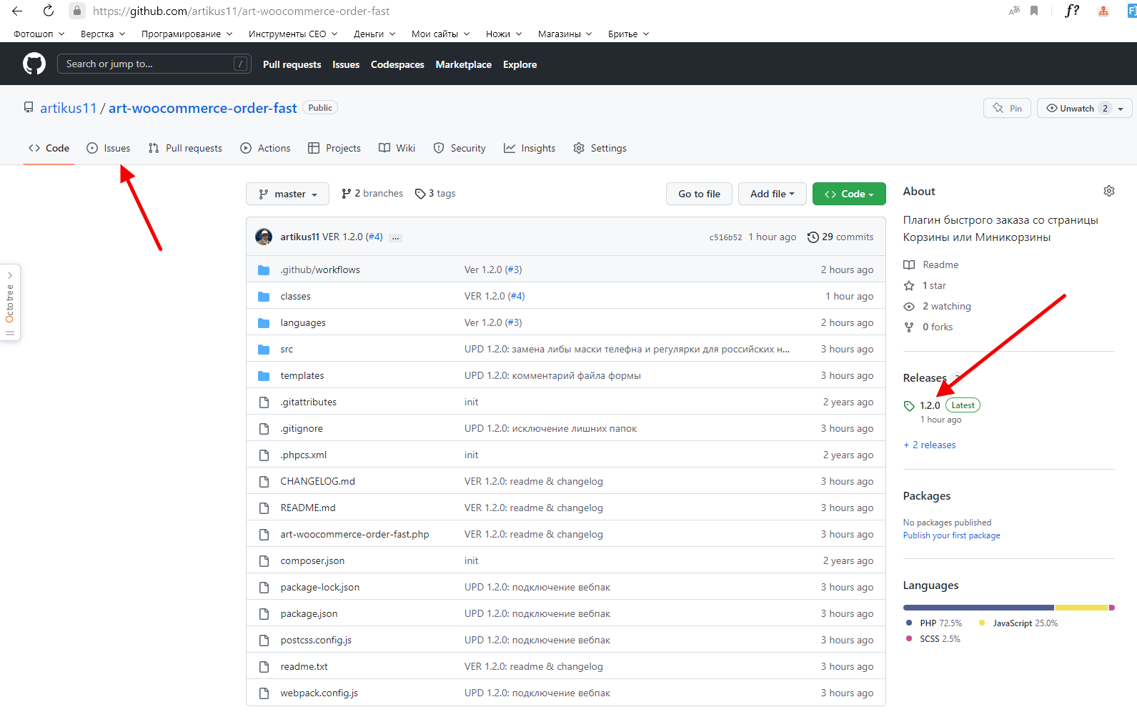This screenshot has height=712, width=1137.
Task: Click the browser address bar URL
Action: pyautogui.click(x=242, y=11)
